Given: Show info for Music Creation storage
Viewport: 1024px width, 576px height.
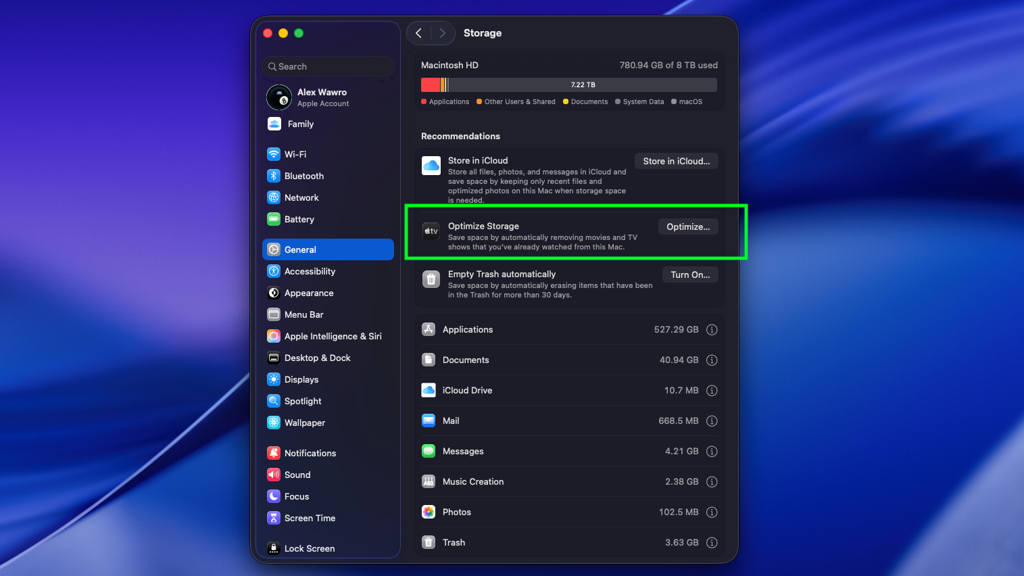Looking at the screenshot, I should (712, 482).
